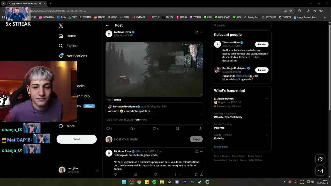The image size is (331, 186).
Task: Open options for #MasterChefCelebrity trend
Action: pos(267,114)
